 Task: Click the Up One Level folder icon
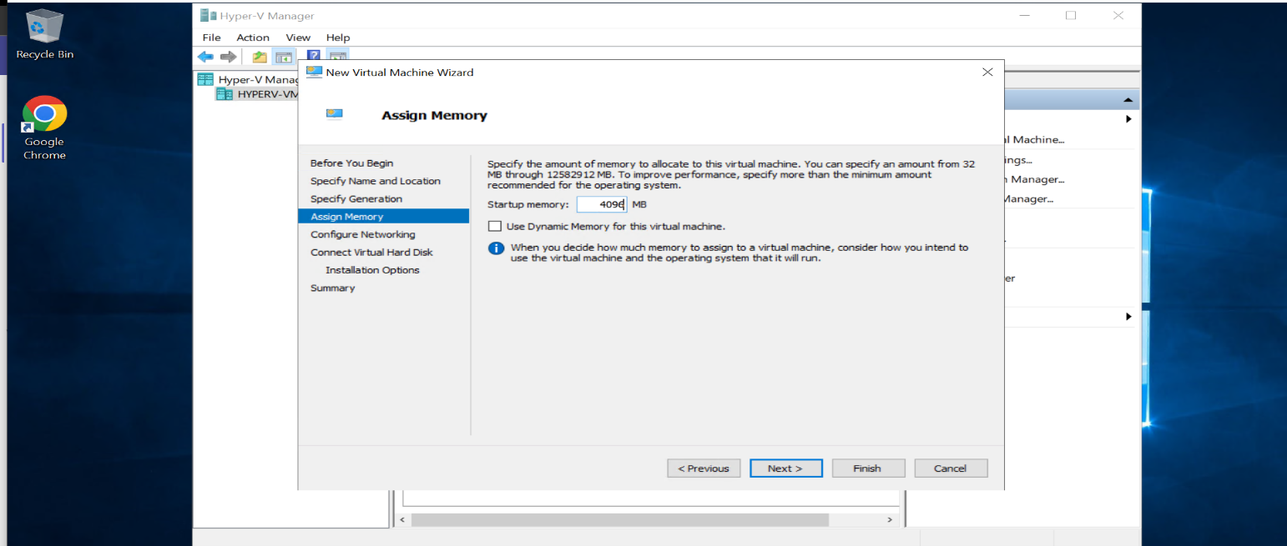click(x=260, y=57)
